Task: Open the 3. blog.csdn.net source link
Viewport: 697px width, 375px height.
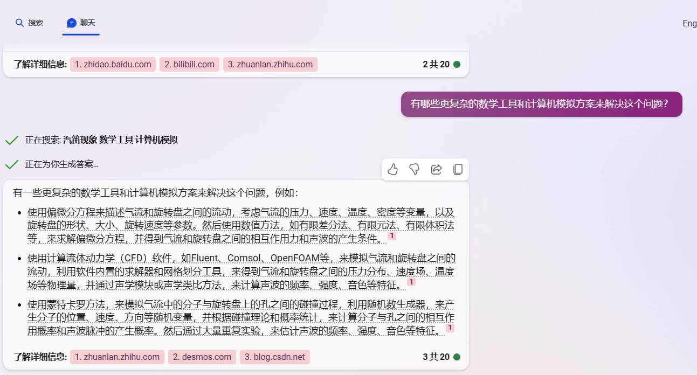Action: [x=275, y=357]
